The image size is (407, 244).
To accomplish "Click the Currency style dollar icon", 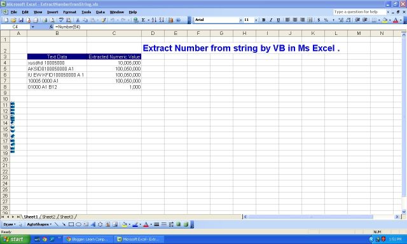I will 319,20.
